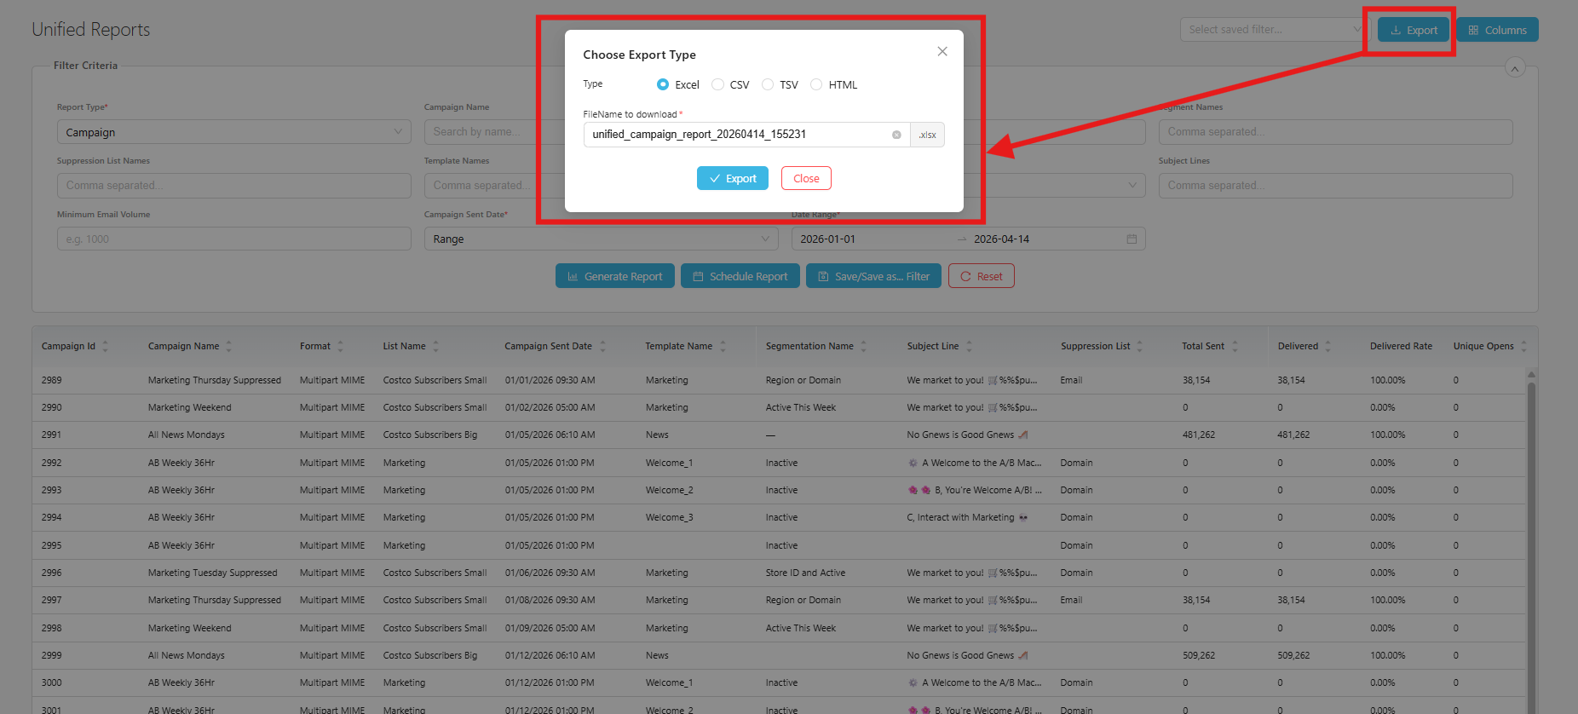
Task: Open the Report Type dropdown showing Campaign
Action: [x=233, y=132]
